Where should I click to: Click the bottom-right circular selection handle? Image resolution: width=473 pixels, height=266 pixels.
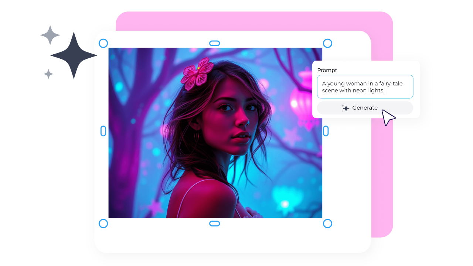(328, 223)
